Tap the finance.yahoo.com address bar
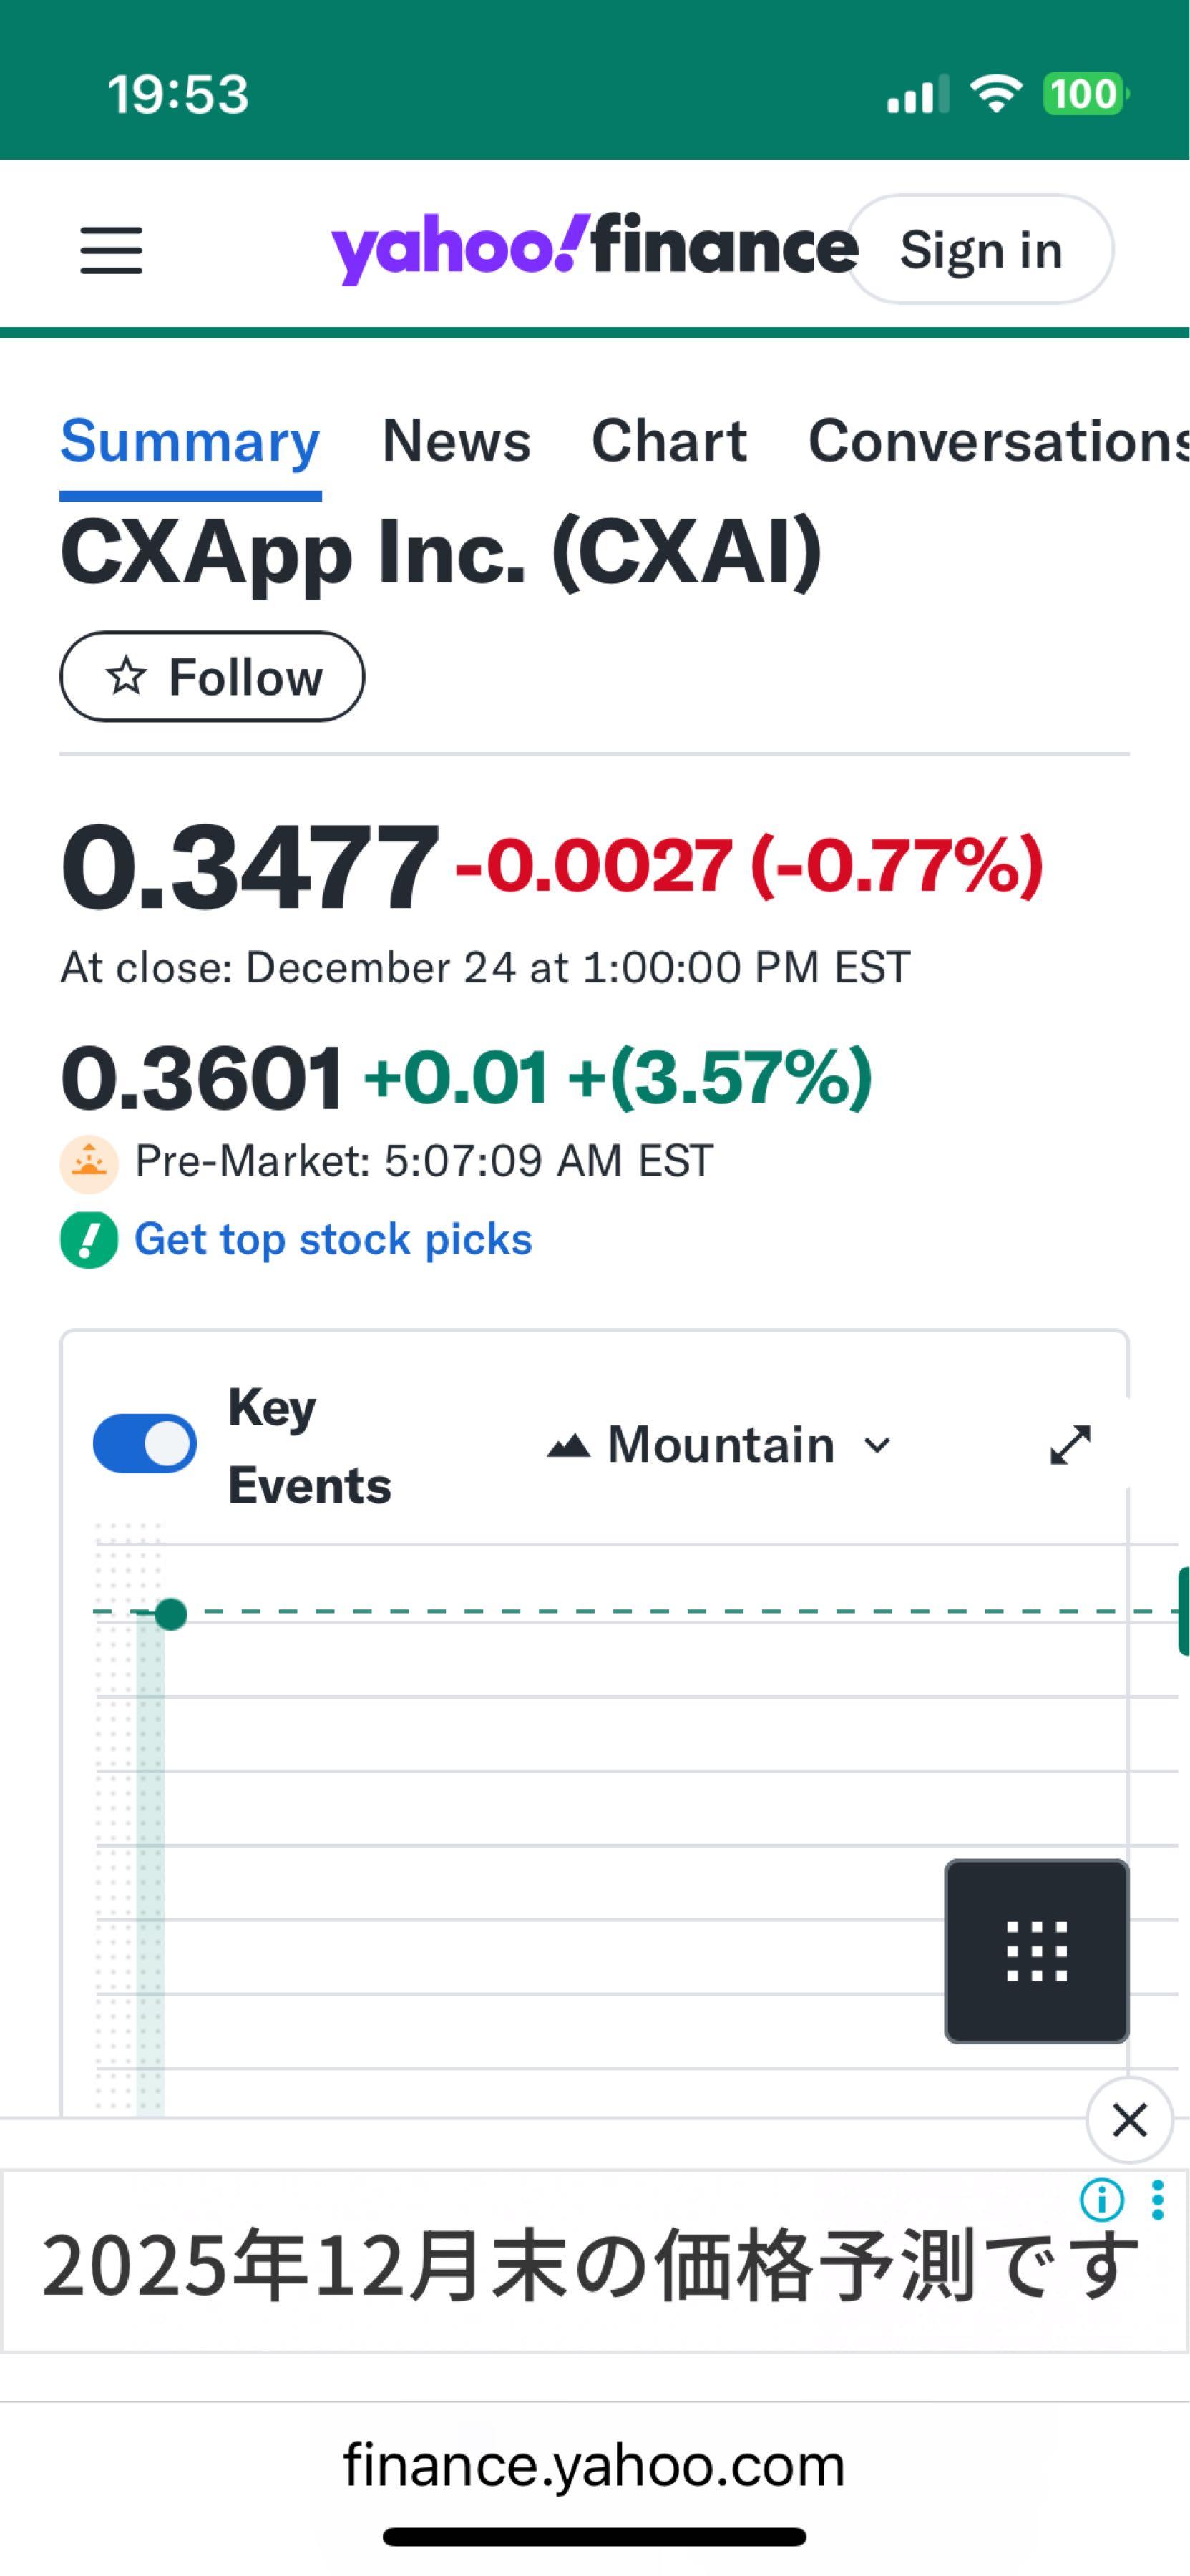 [x=594, y=2465]
